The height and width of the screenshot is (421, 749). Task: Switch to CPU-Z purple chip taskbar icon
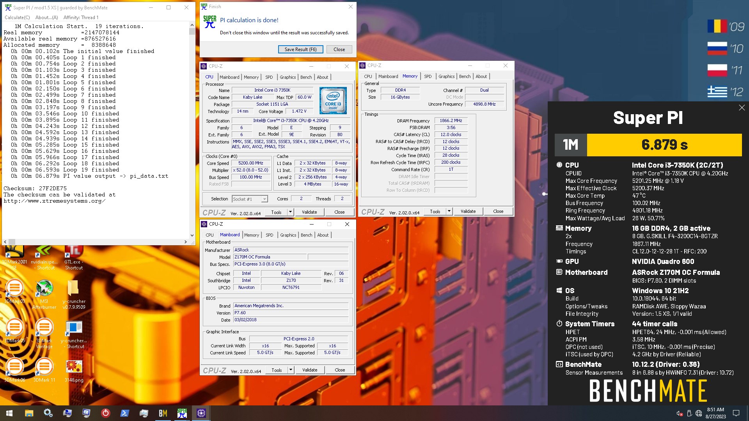201,413
